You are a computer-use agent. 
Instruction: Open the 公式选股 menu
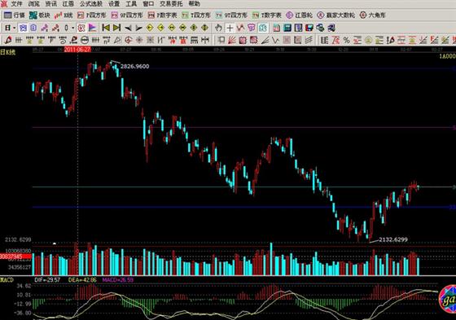click(91, 4)
